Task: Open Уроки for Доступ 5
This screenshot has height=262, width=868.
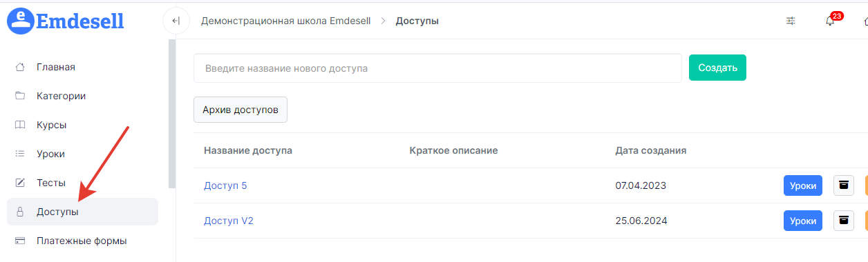Action: point(803,185)
